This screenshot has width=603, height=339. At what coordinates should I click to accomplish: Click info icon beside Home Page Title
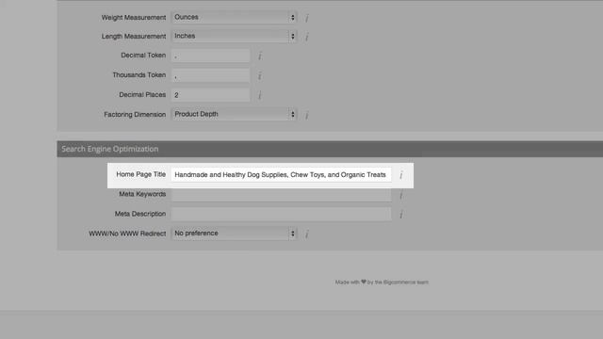tap(401, 175)
